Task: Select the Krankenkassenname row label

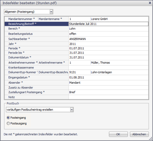Action: click(x=37, y=67)
